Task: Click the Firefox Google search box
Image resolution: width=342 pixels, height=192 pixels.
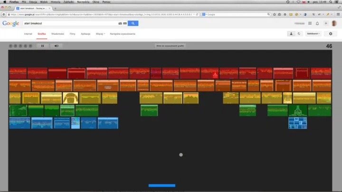Action: [x=237, y=14]
